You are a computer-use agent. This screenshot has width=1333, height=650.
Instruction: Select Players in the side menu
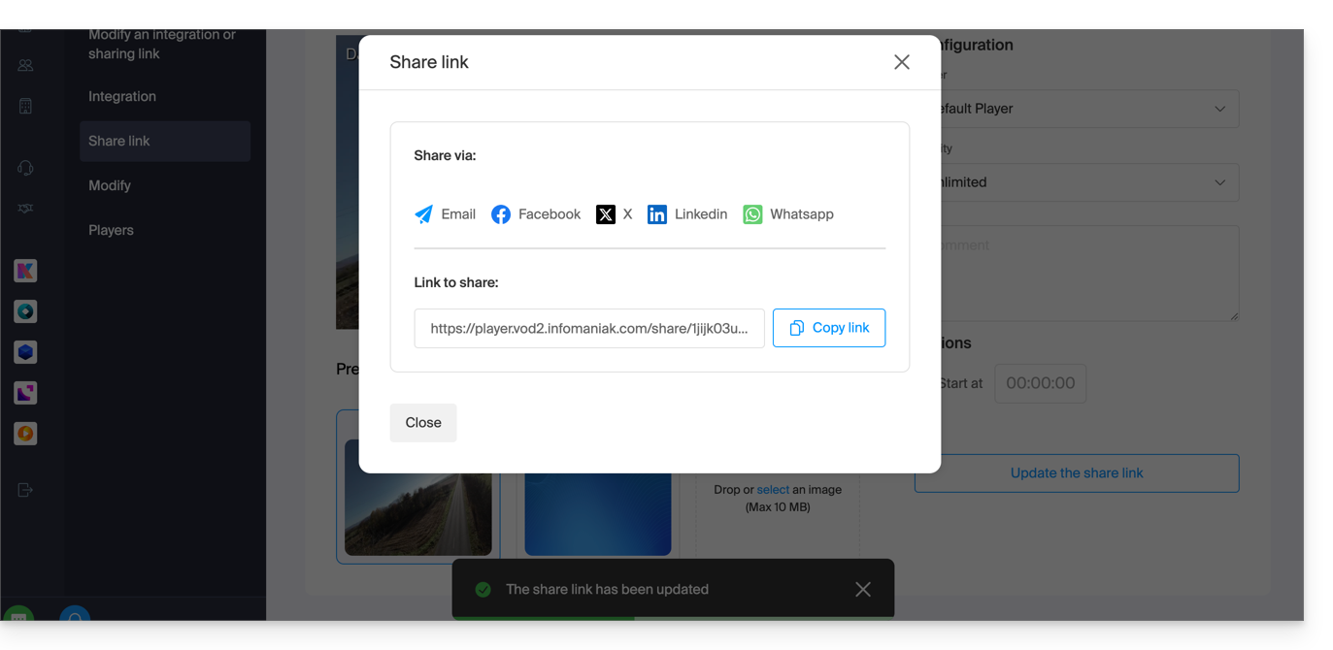pyautogui.click(x=112, y=231)
